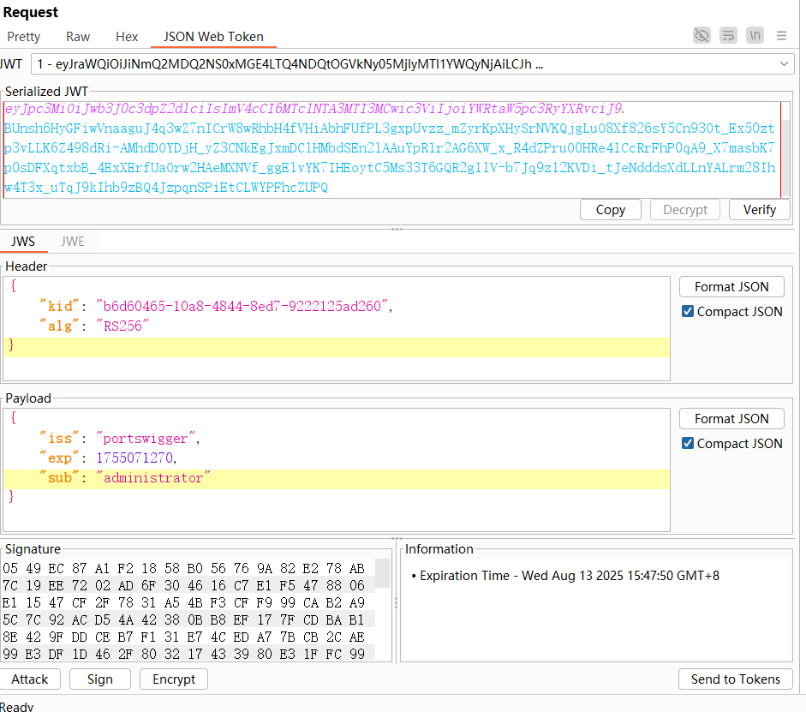Click the Copy button
The height and width of the screenshot is (712, 806).
coord(611,210)
